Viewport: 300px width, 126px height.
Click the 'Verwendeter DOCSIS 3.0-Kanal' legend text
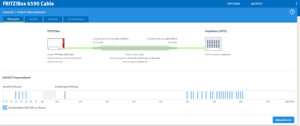pos(27,108)
